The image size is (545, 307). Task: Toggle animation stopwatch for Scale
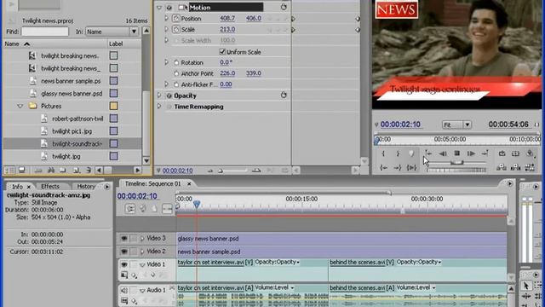click(176, 30)
